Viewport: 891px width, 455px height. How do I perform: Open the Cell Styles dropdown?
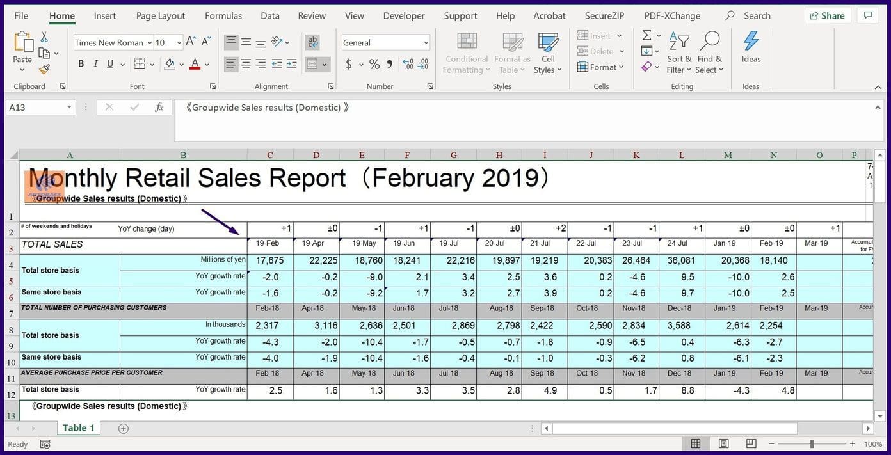point(548,54)
